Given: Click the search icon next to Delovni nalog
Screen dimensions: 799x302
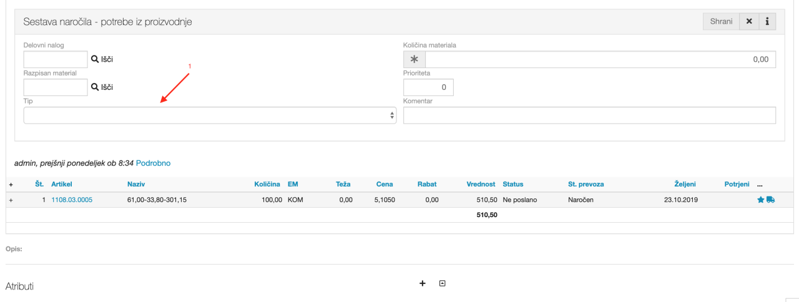Looking at the screenshot, I should point(96,59).
